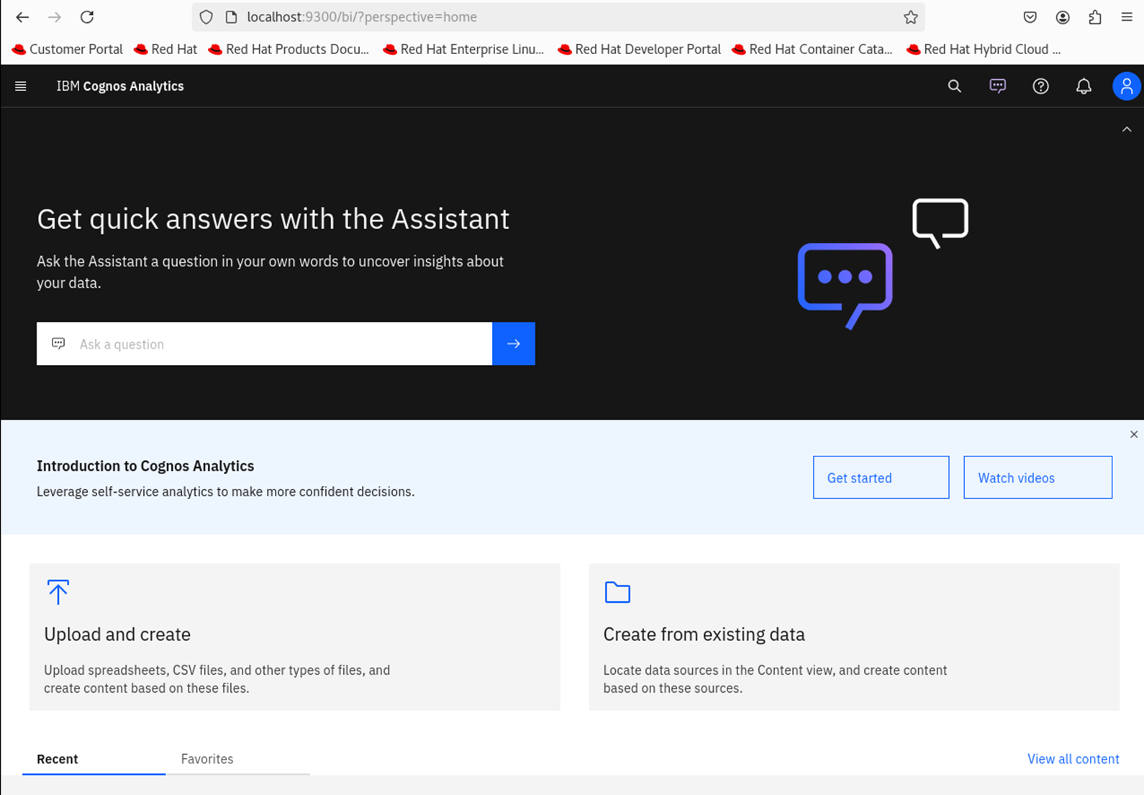Screen dimensions: 1144x795
Task: Click the folder icon on existing data card
Action: pyautogui.click(x=617, y=592)
